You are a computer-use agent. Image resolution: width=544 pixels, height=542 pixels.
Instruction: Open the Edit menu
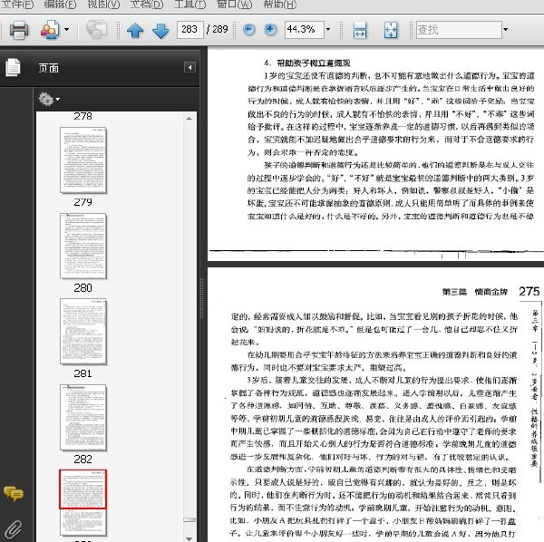point(61,5)
